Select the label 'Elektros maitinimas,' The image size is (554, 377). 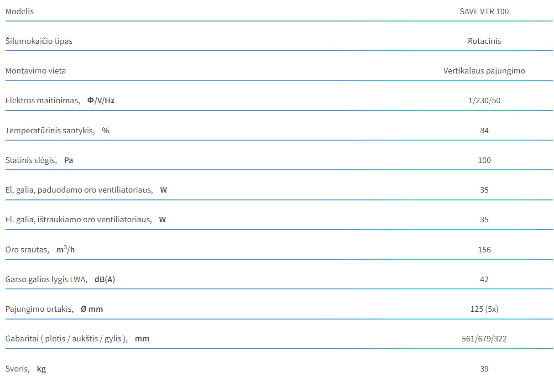click(43, 100)
